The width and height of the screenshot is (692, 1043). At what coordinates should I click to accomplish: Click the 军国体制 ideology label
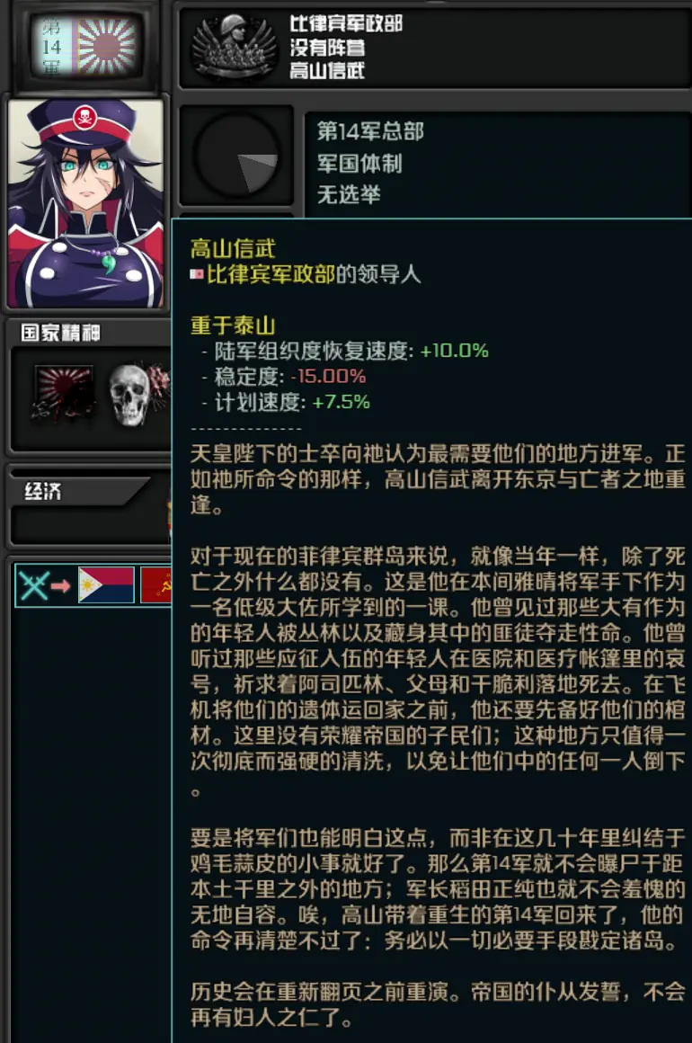[359, 163]
